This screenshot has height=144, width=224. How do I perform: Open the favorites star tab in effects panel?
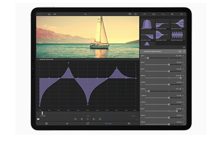tap(182, 14)
